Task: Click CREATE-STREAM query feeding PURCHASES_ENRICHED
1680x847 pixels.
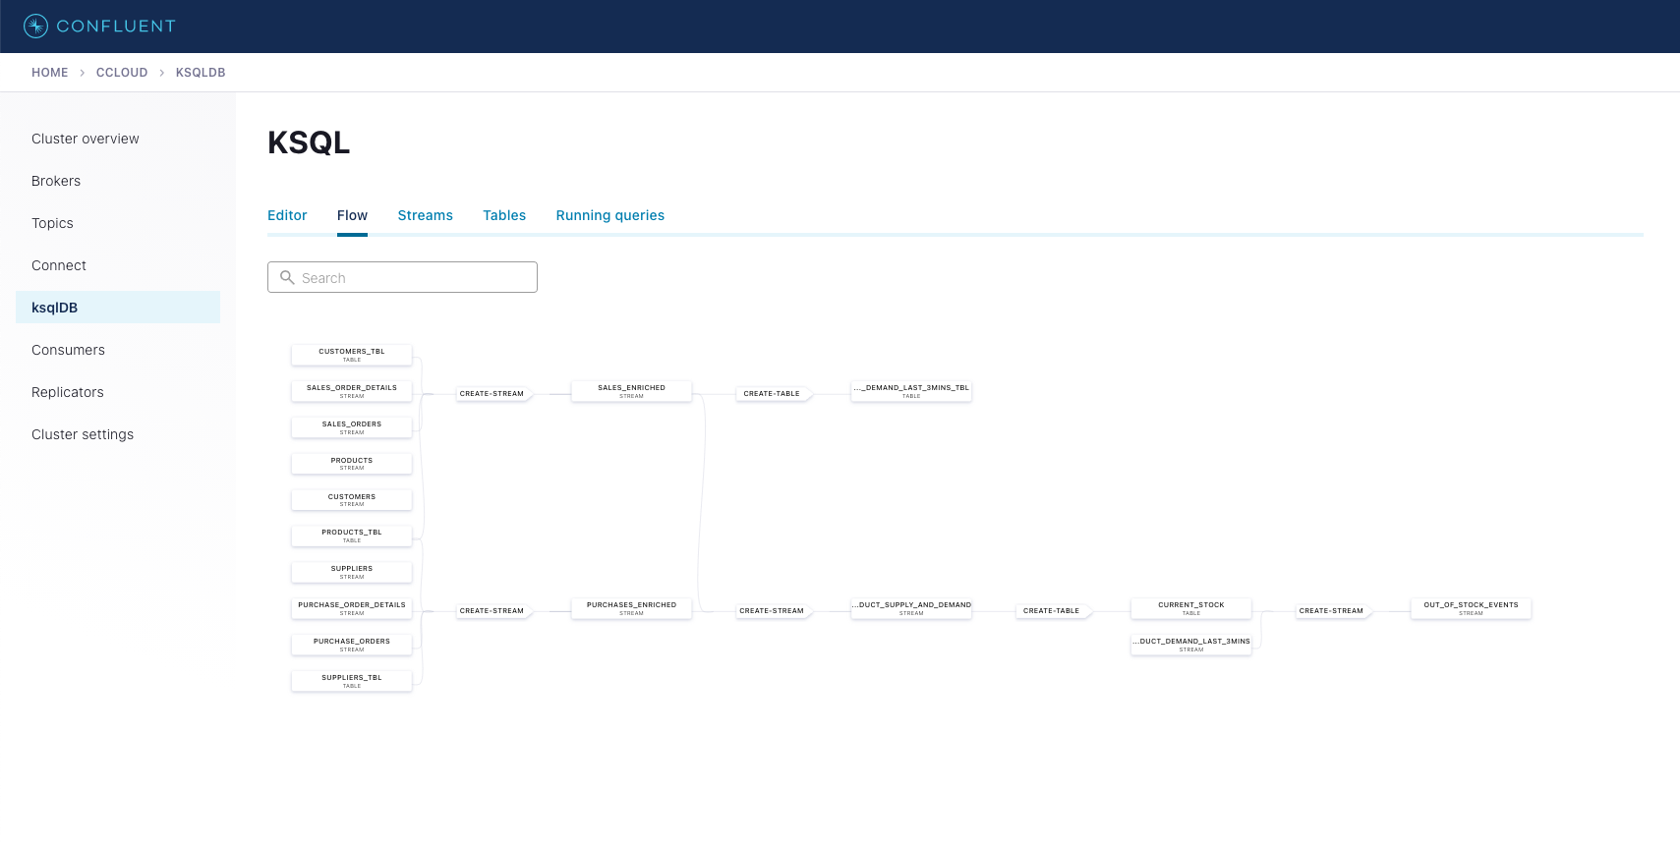Action: pos(492,610)
